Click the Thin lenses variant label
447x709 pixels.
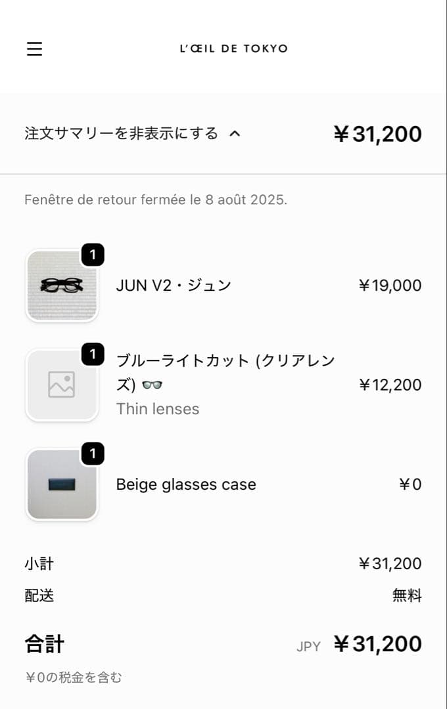(158, 409)
